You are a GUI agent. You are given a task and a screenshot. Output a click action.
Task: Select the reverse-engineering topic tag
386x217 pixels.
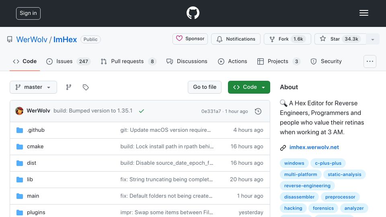307,186
